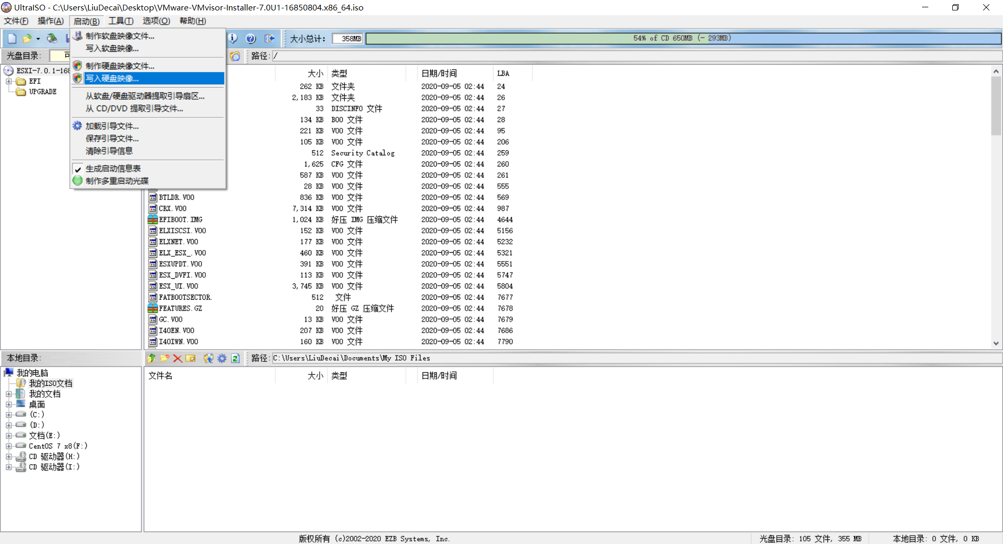The image size is (1003, 544).
Task: Expand the (D:) drive tree node
Action: click(9, 425)
